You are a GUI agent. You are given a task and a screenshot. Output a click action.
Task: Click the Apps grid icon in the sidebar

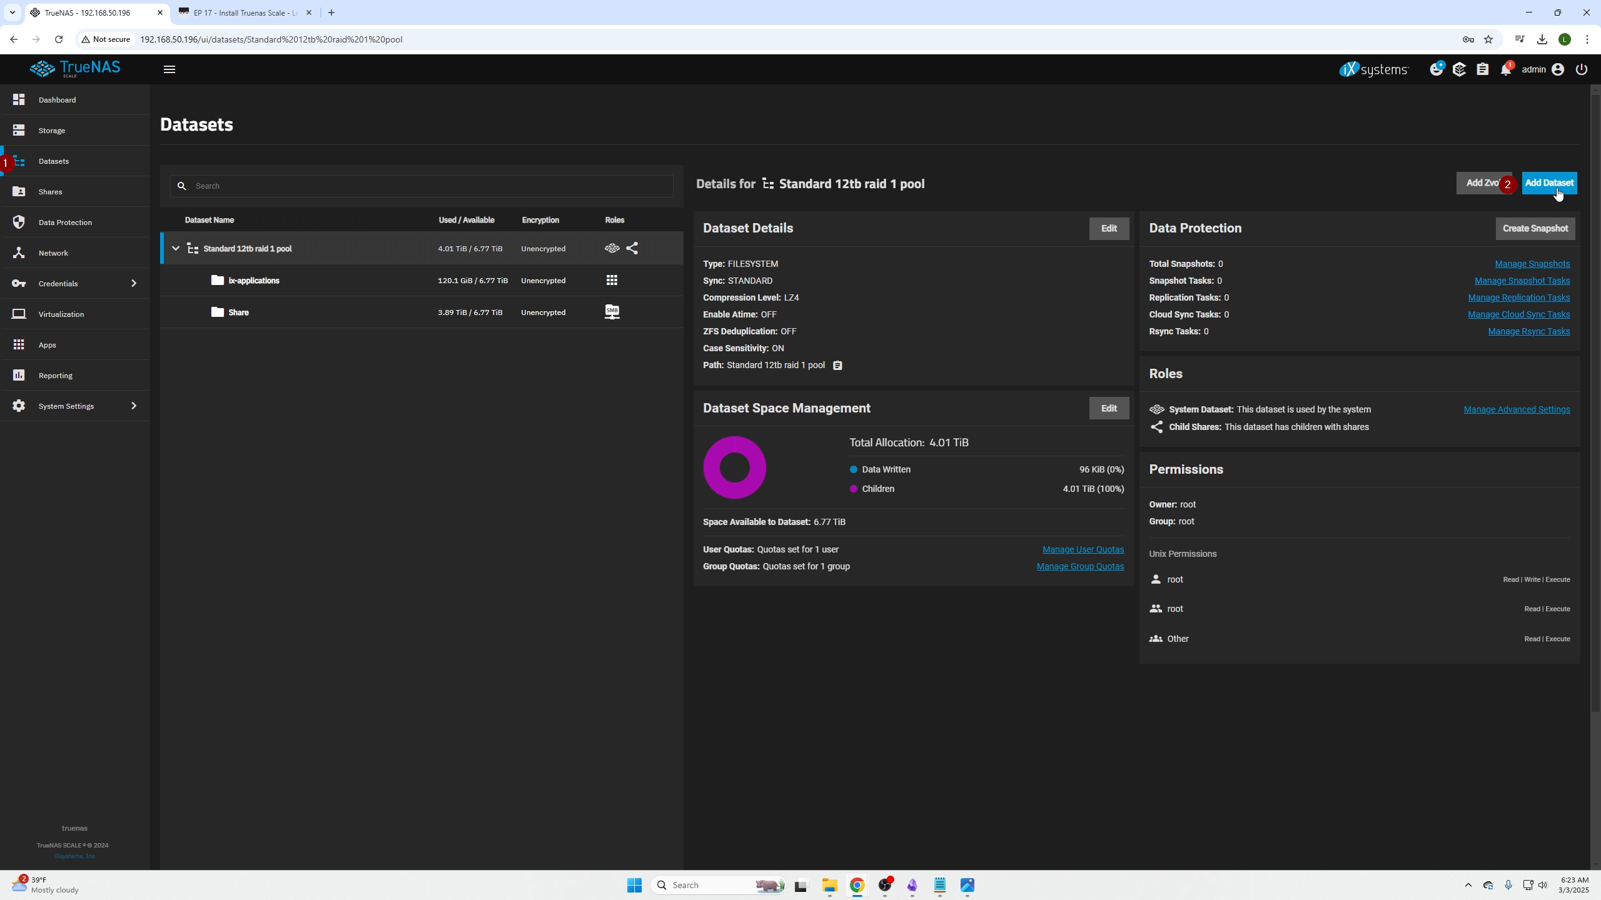click(x=19, y=344)
